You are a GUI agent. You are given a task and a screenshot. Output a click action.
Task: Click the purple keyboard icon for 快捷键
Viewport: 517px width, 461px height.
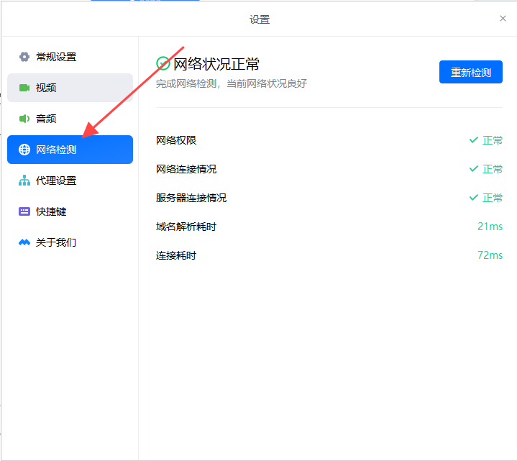pos(24,211)
